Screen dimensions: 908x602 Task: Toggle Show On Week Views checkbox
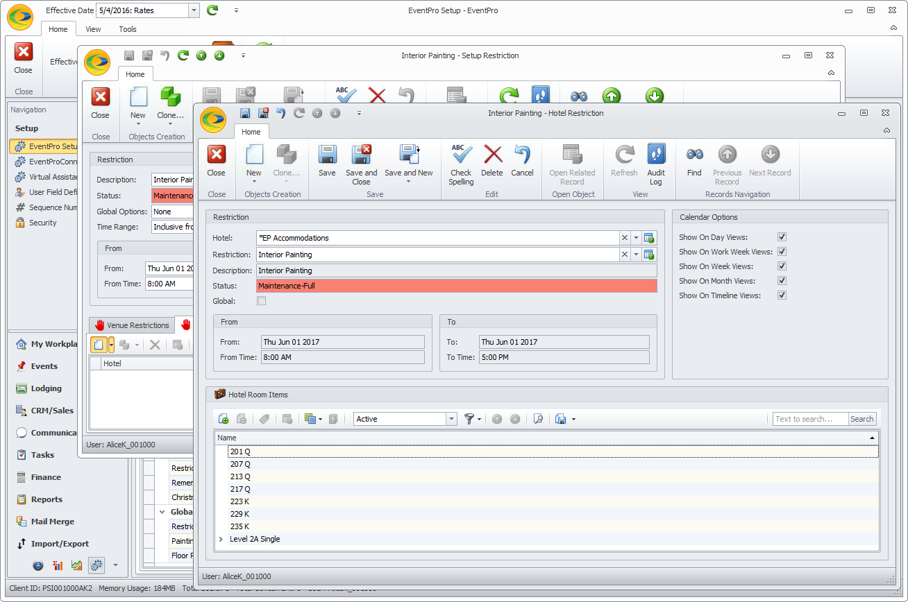click(x=782, y=266)
